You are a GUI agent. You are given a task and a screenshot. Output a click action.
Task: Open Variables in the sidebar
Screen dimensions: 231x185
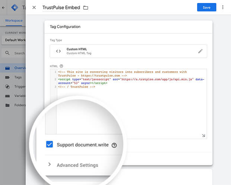[x=13, y=96]
